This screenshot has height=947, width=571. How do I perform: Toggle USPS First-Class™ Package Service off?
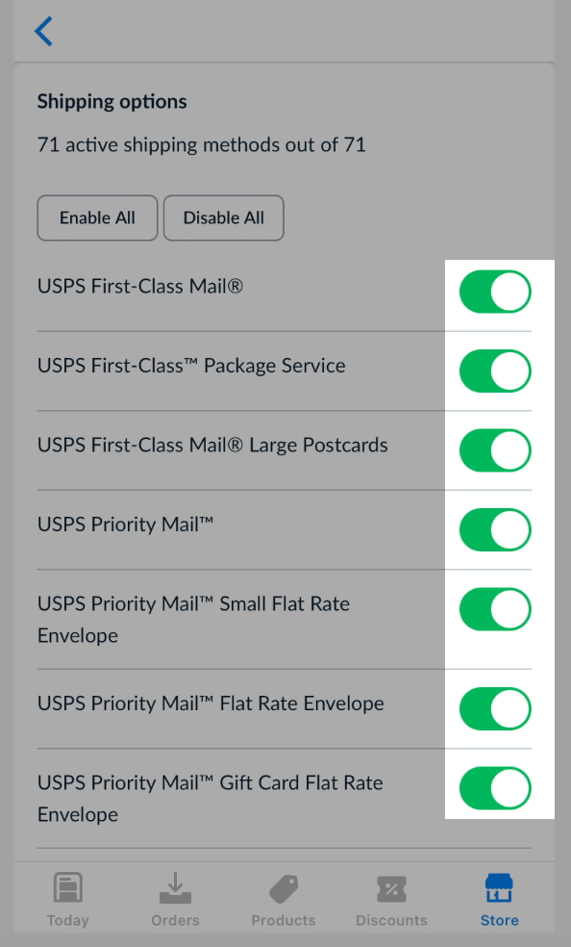pyautogui.click(x=494, y=371)
